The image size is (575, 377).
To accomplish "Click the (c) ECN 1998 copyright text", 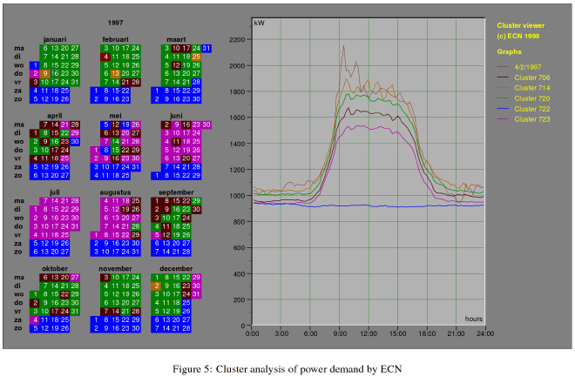I will click(518, 36).
